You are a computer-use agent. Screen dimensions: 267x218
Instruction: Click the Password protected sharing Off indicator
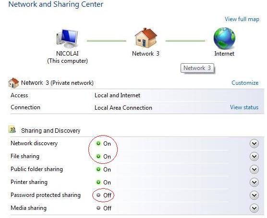(x=104, y=195)
